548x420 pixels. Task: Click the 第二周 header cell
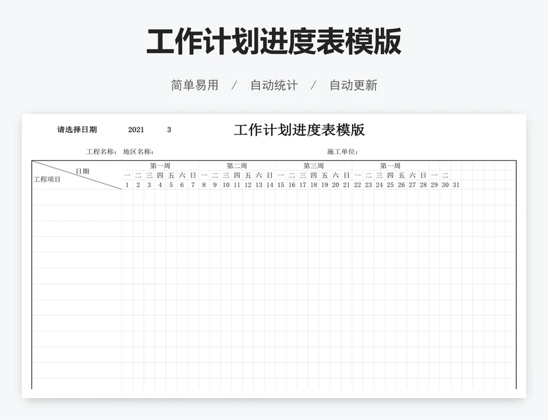pos(236,166)
